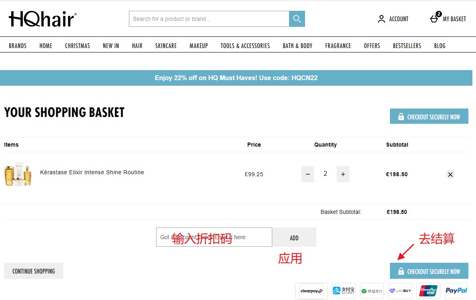Open the Bath & Body menu
The height and width of the screenshot is (300, 476).
pyautogui.click(x=297, y=46)
